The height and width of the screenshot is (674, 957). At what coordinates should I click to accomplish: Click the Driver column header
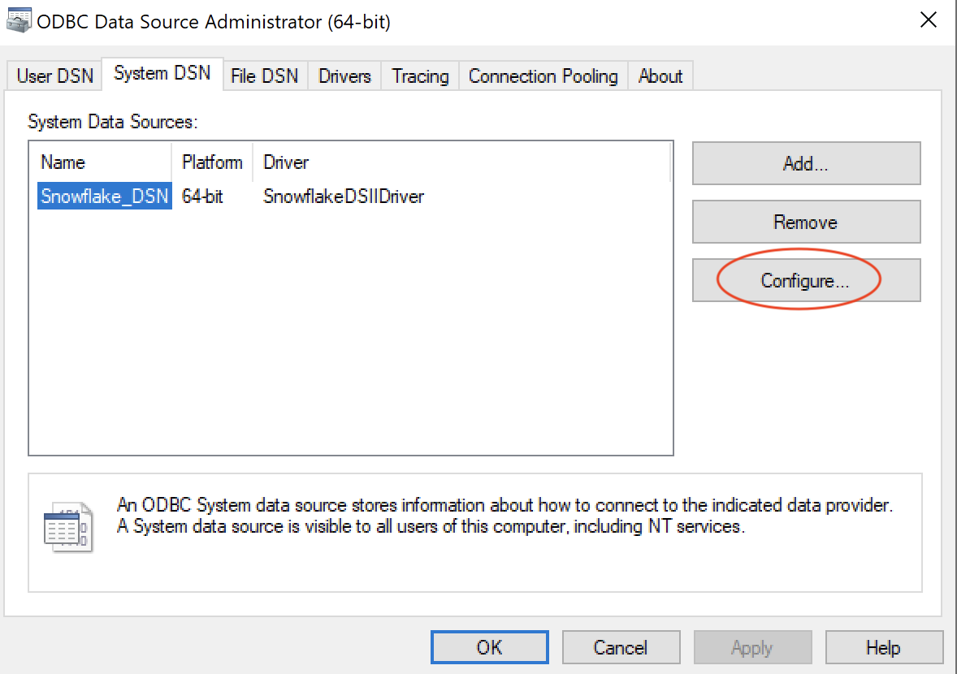click(286, 162)
